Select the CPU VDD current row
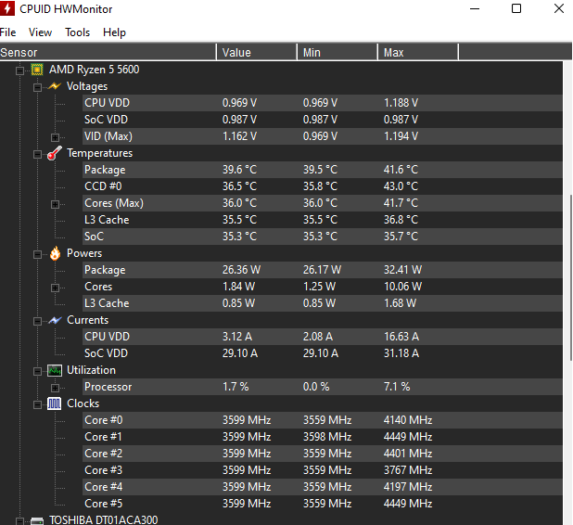Screen dimensions: 573x525 click(323, 337)
